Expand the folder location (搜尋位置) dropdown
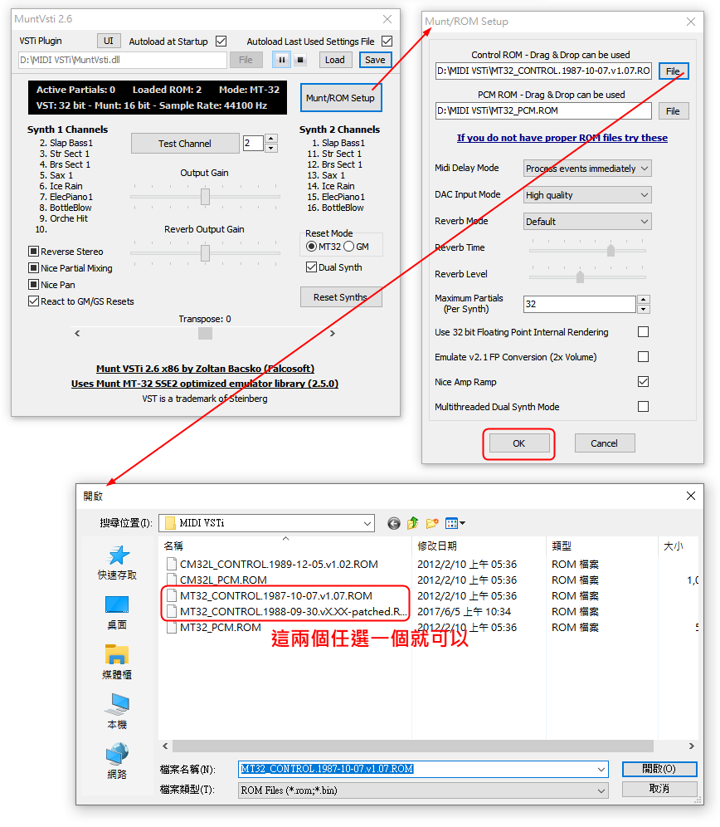Screen dimensions: 720x827 [x=367, y=523]
